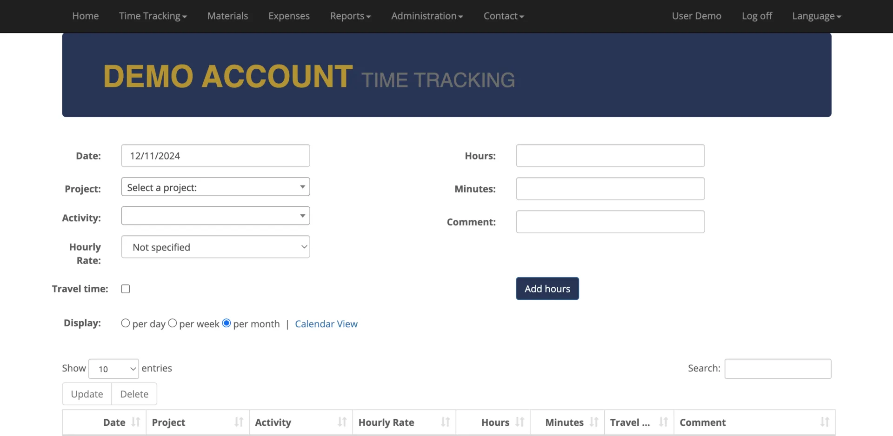Sort entries by Activity column icon
893x436 pixels.
coord(342,422)
